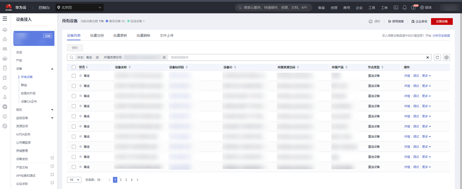Tick the select-all checkbox in table header
Viewport: 462px width, 189px height.
click(74, 67)
